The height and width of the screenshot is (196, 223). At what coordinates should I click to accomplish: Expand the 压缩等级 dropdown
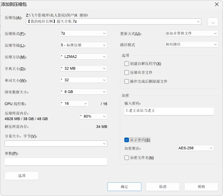pos(84,45)
